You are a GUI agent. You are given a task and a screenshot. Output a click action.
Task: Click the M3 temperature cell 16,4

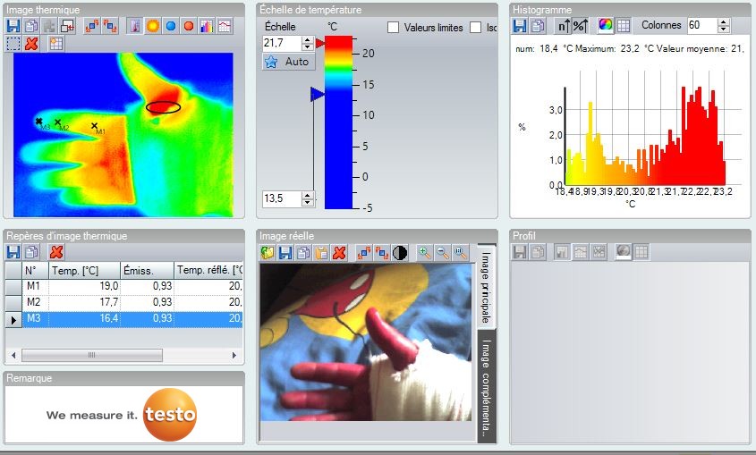(x=84, y=319)
